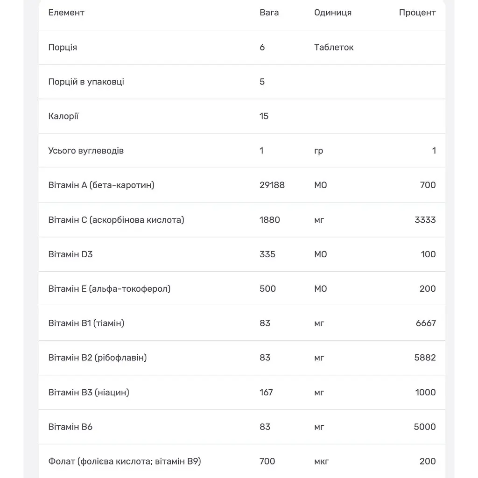Select the Фолат (фолієва кислота) row

point(242,461)
